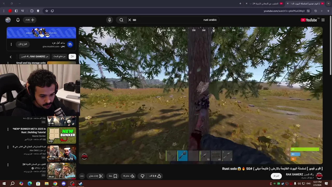Open a new browser tab with the plus
The image size is (332, 187).
tap(240, 4)
